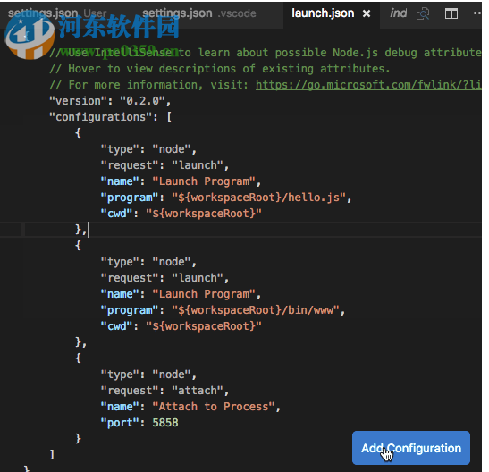Split the editor with the layout icon

pos(451,13)
